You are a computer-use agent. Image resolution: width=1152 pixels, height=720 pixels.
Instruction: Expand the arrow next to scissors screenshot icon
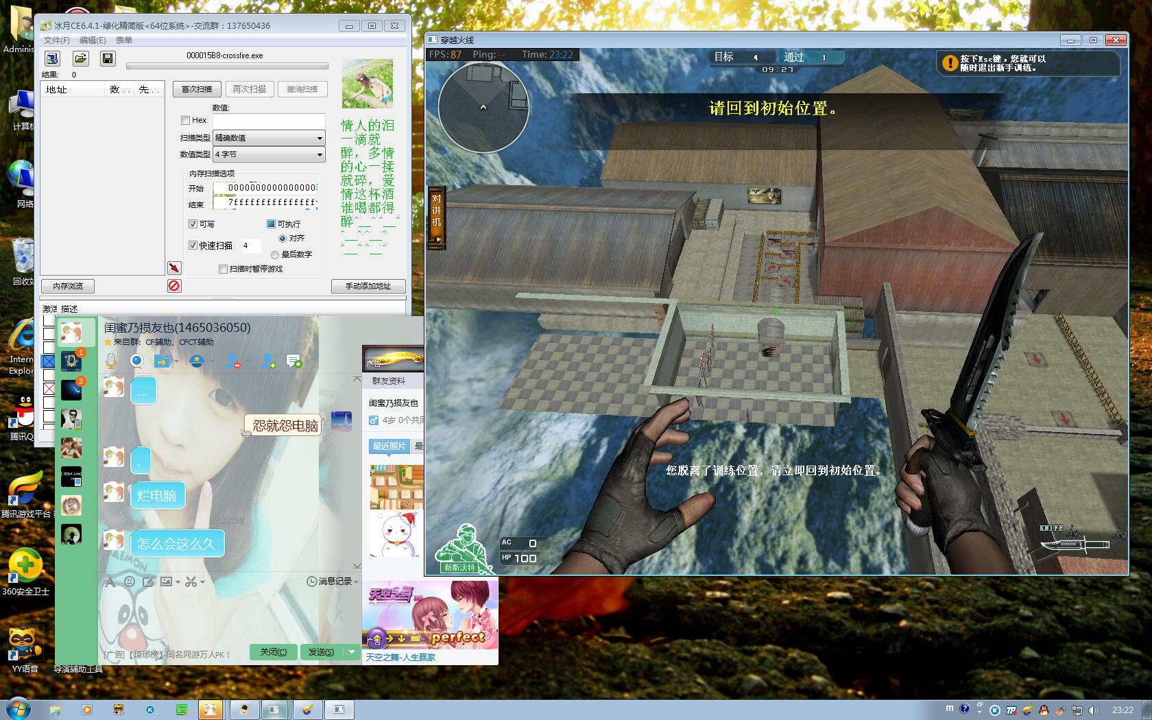click(202, 582)
